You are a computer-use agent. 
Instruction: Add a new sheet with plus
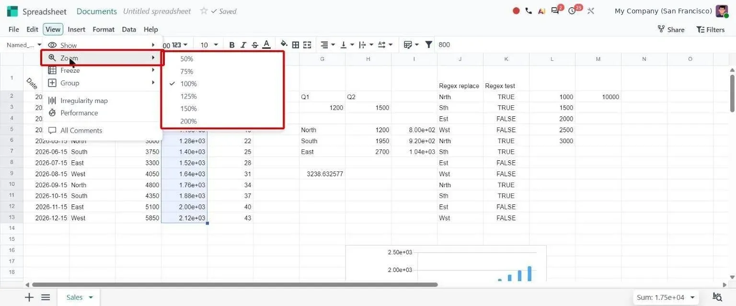click(x=29, y=297)
